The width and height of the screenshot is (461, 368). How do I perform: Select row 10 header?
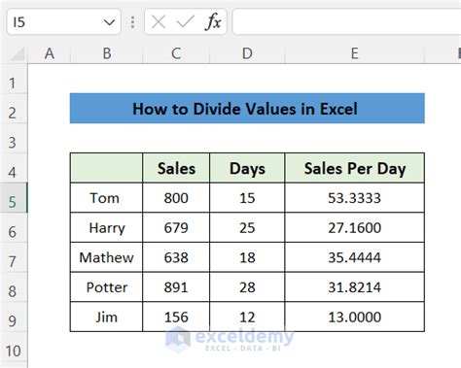click(14, 347)
